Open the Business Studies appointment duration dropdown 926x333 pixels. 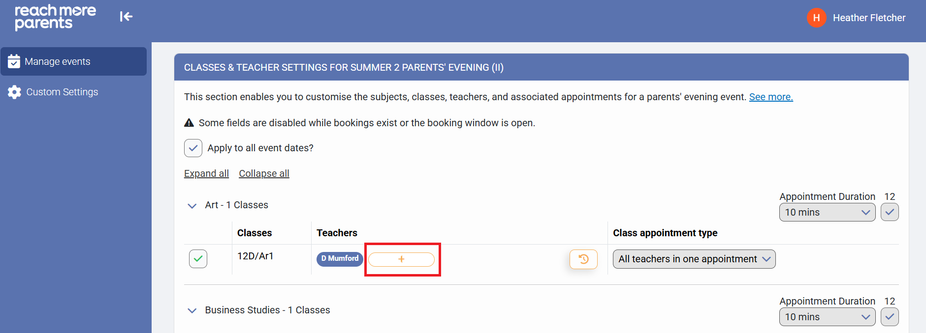[x=827, y=317]
